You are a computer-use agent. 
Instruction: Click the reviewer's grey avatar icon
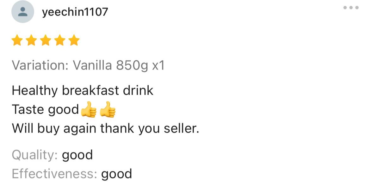[22, 12]
